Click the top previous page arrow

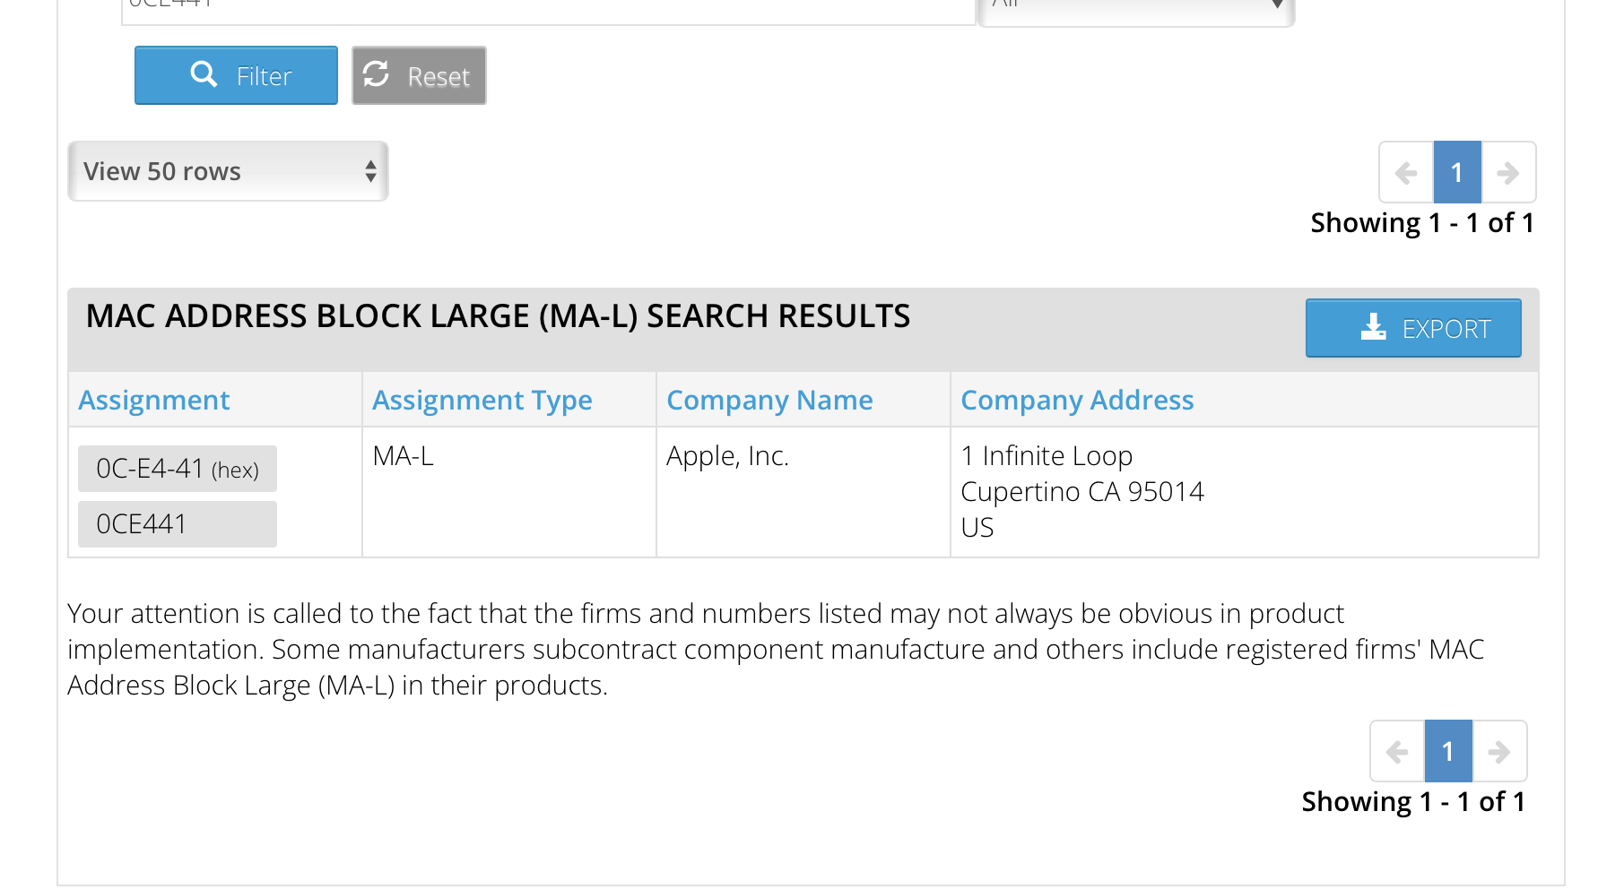(1406, 172)
